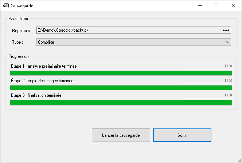
Task: Cancel Étape 2 with the X icon
Action: click(x=230, y=80)
